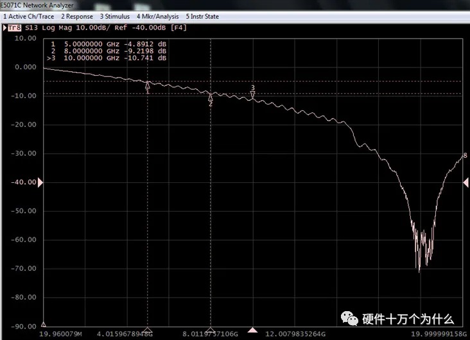Click marker 2 outline triangle on bottom axis
Viewport: 470px width, 340px height.
point(210,330)
